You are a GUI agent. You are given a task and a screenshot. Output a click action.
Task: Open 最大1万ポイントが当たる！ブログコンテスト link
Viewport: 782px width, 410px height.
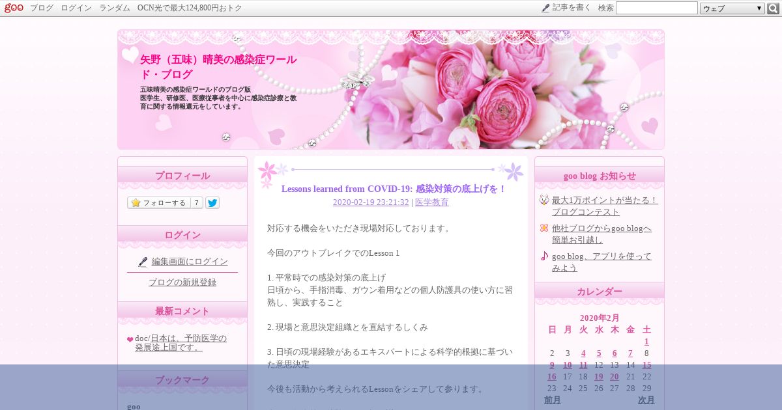605,206
